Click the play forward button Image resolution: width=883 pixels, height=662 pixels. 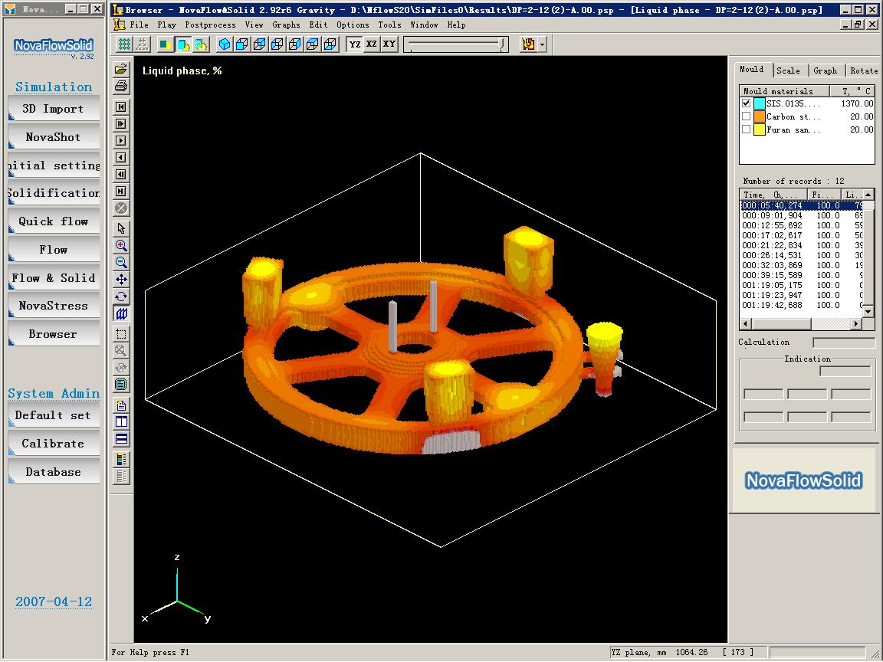pyautogui.click(x=121, y=141)
